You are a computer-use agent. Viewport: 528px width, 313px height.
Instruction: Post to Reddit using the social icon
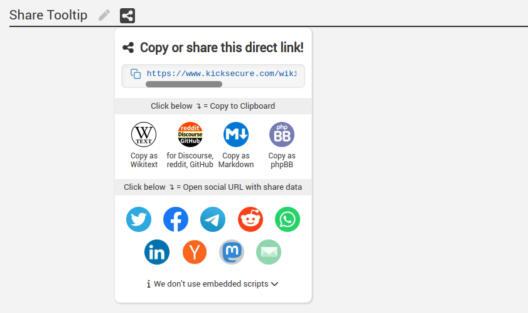tap(251, 219)
